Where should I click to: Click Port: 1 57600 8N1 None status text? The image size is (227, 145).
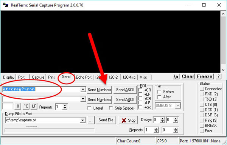[x=200, y=141]
